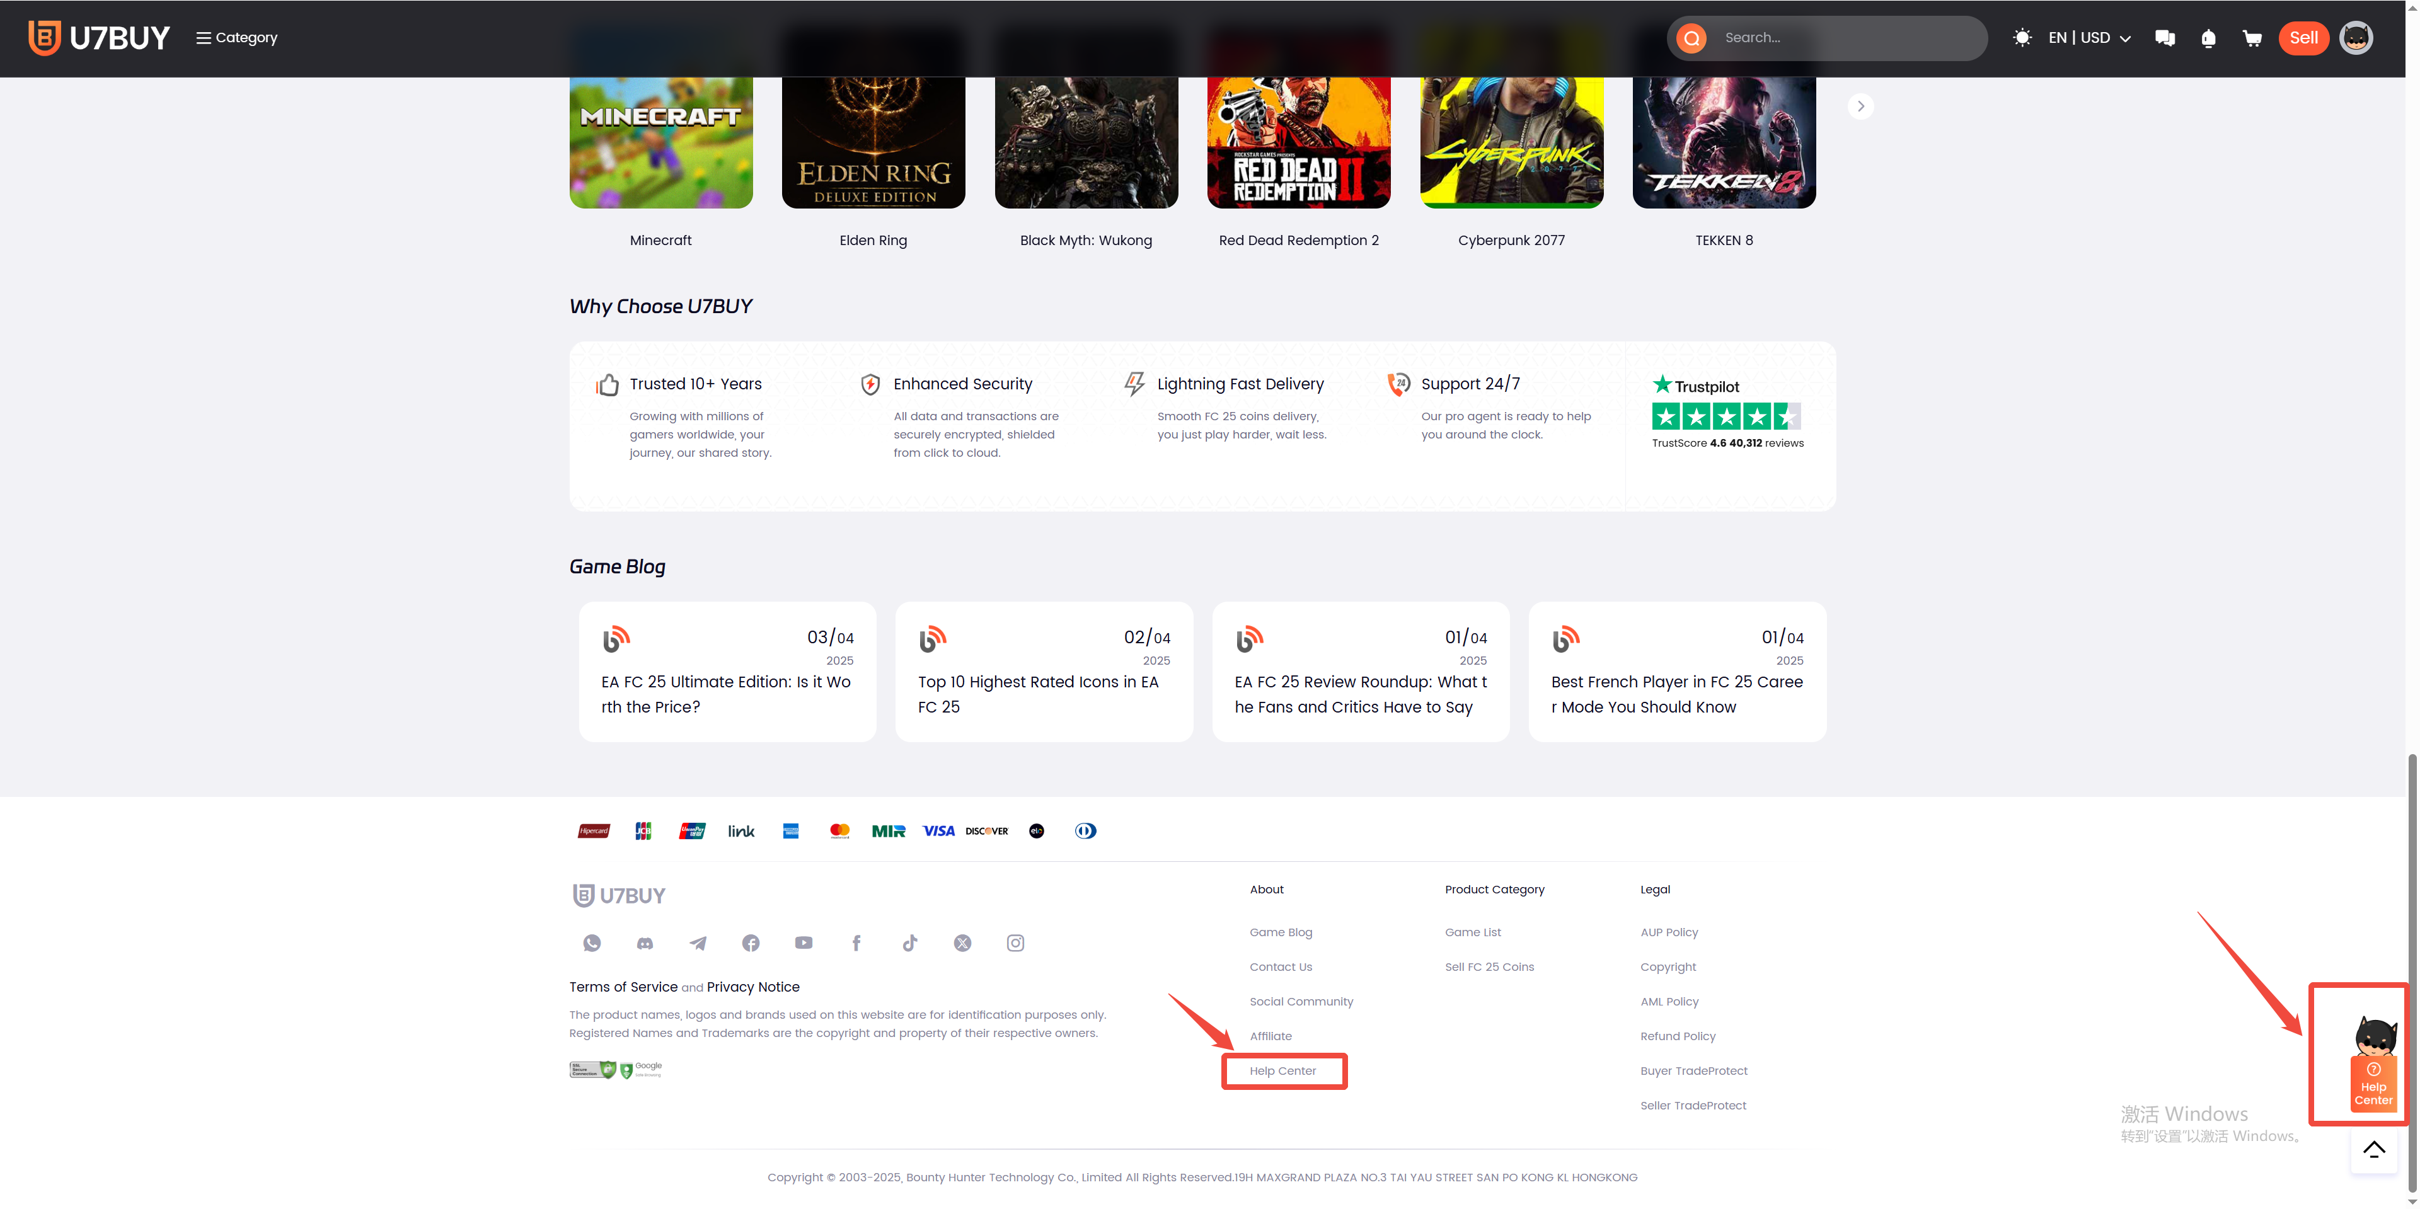Open the WhatsApp social icon in footer
The width and height of the screenshot is (2420, 1209).
point(592,943)
